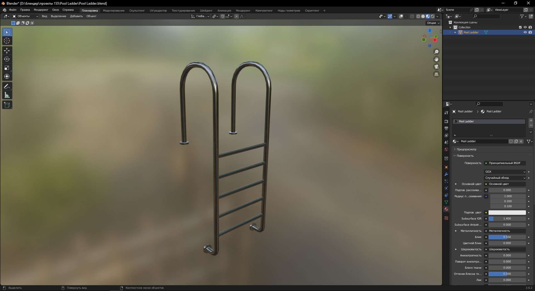Screen dimensions: 535x291
Task: Select the Cursor tool in toolbar
Action: [7, 41]
